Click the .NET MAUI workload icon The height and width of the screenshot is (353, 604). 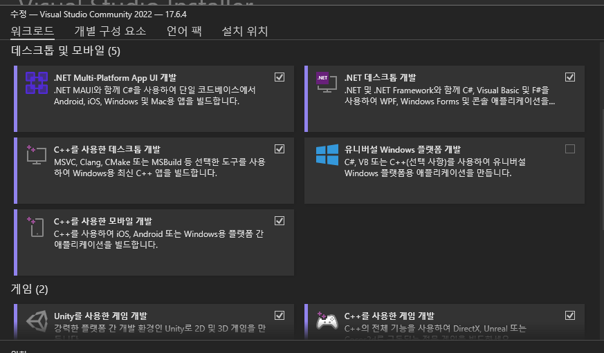click(37, 83)
